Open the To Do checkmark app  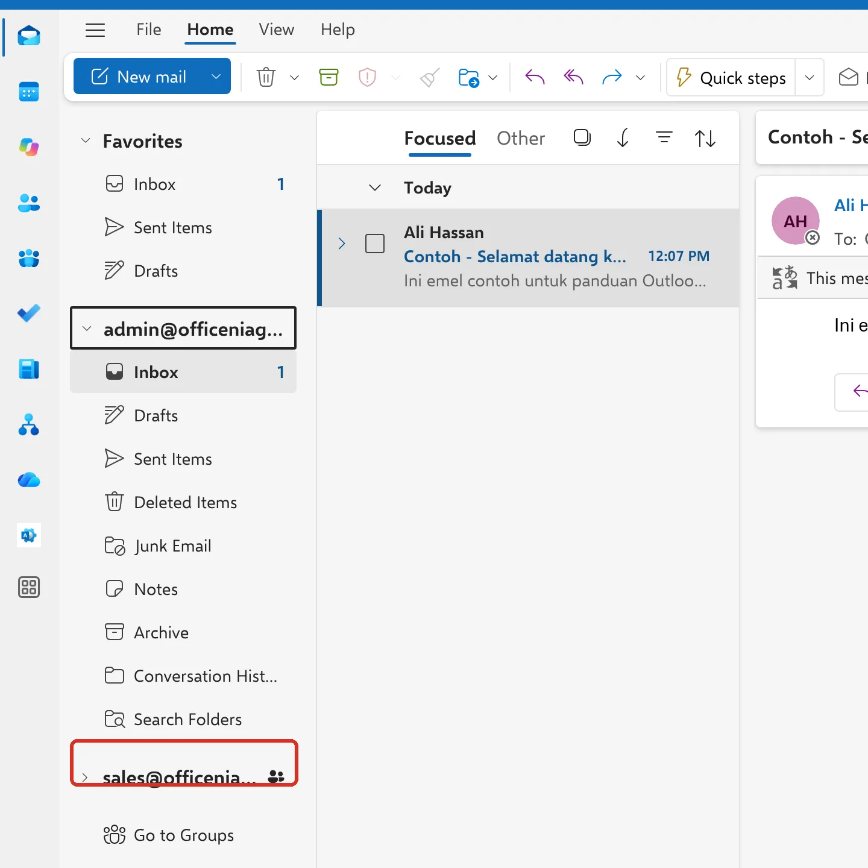[29, 313]
